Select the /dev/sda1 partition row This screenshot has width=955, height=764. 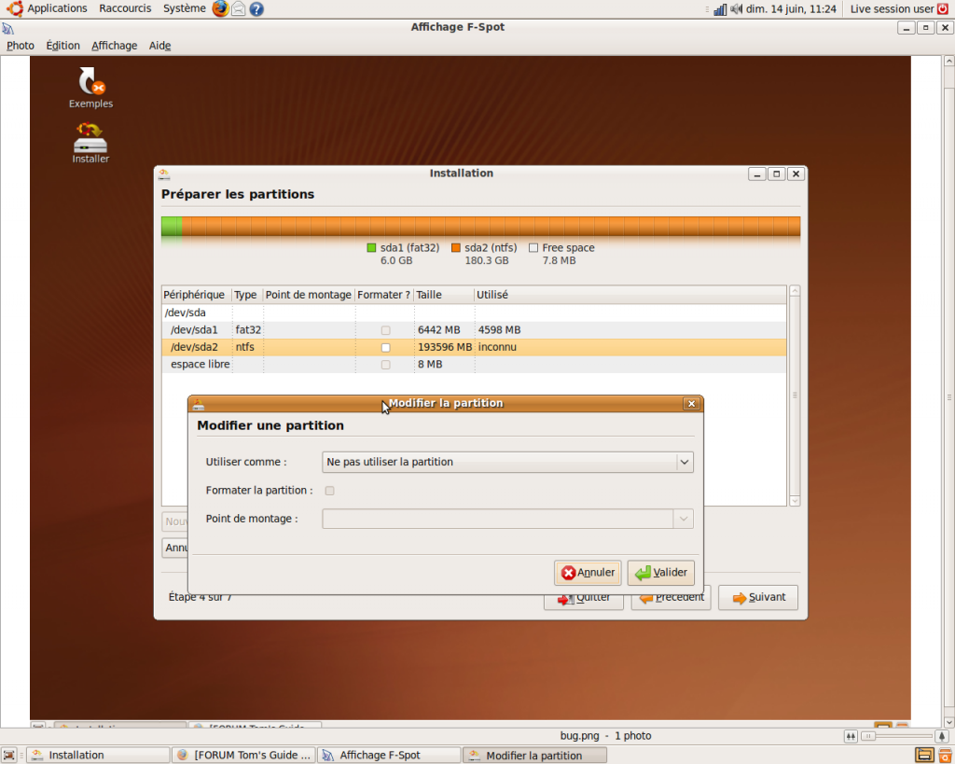point(474,330)
